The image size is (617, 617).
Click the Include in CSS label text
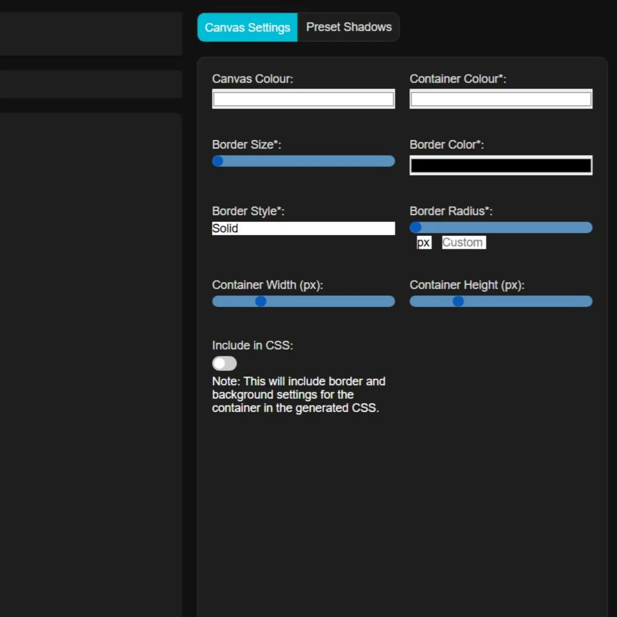(x=252, y=346)
